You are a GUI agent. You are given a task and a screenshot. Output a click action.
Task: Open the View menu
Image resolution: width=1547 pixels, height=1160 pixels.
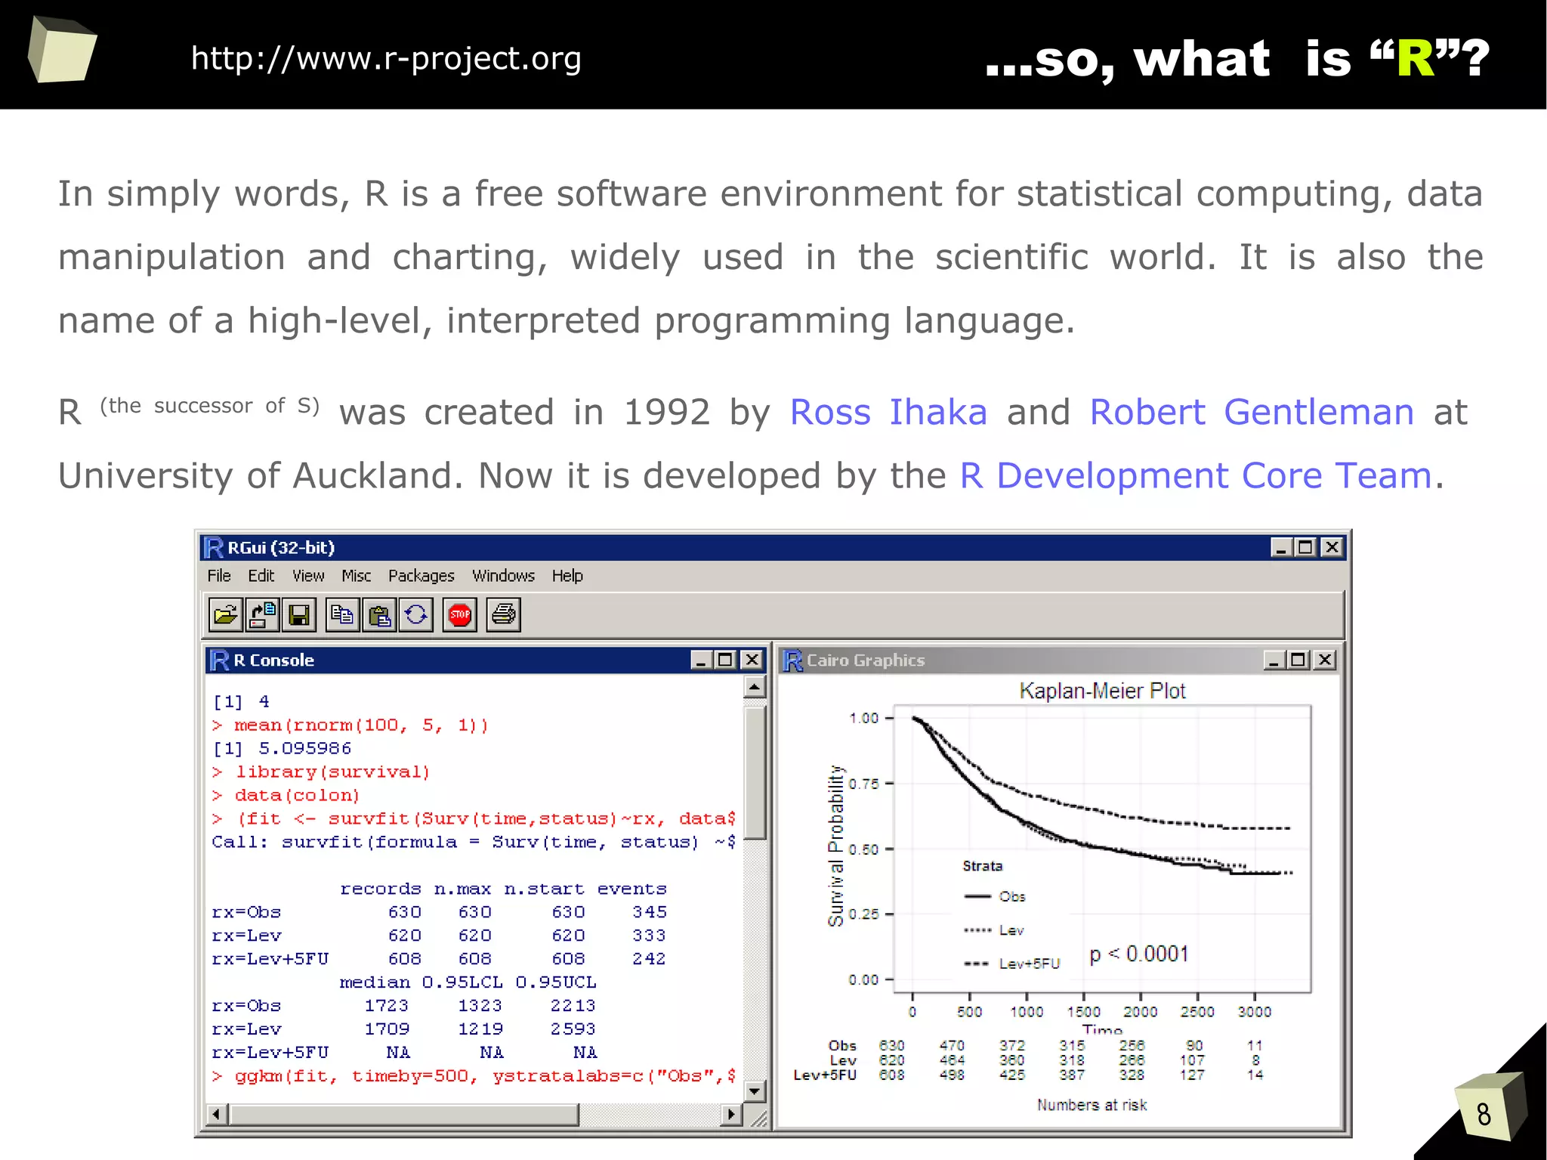[x=308, y=576]
